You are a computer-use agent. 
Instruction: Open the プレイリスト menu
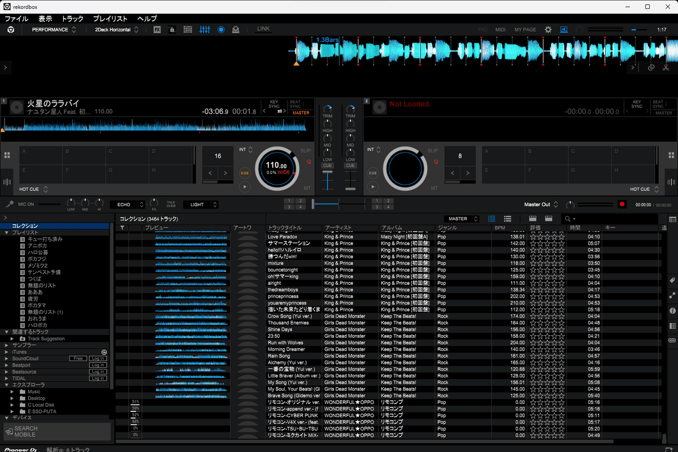click(110, 19)
